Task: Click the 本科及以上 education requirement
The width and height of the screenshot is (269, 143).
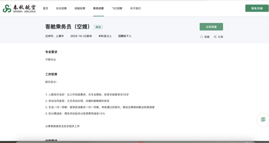Action: 105,36
